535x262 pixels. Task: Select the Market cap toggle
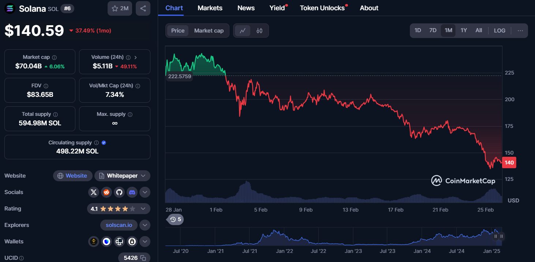pos(209,31)
